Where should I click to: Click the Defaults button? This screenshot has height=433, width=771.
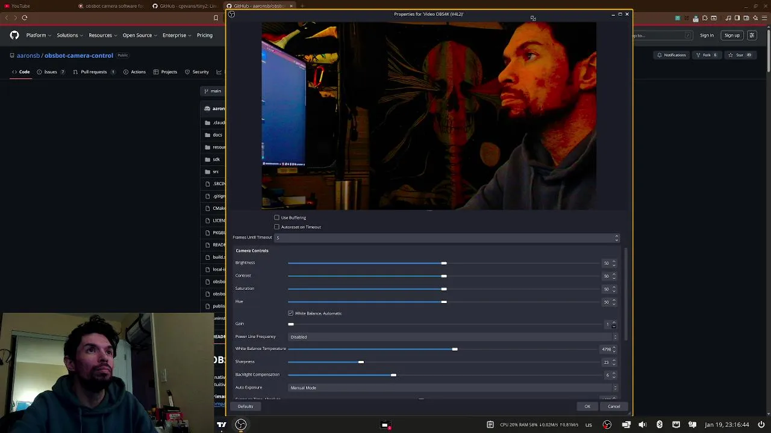[x=245, y=407]
